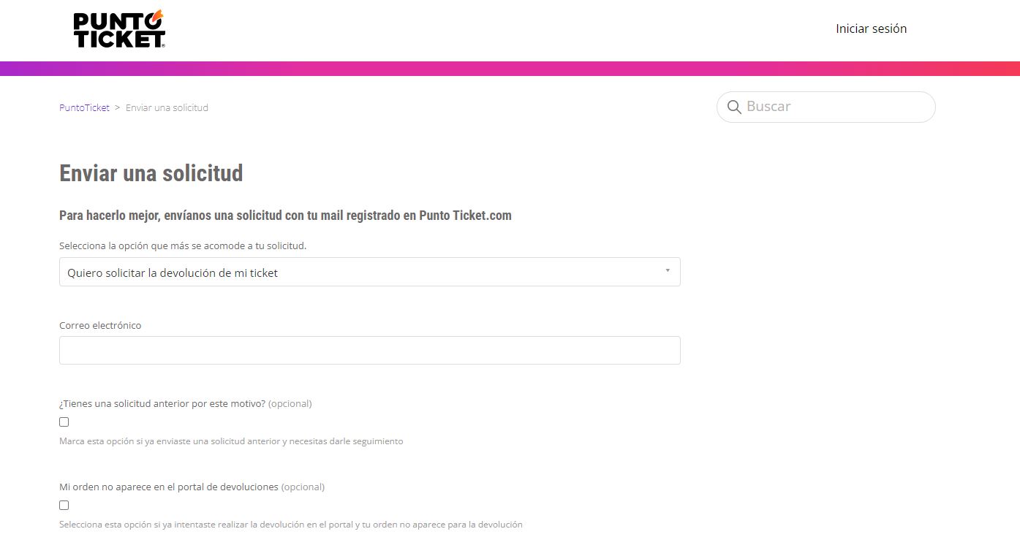Click the PuntoTicket logo
The width and height of the screenshot is (1020, 556).
[119, 30]
